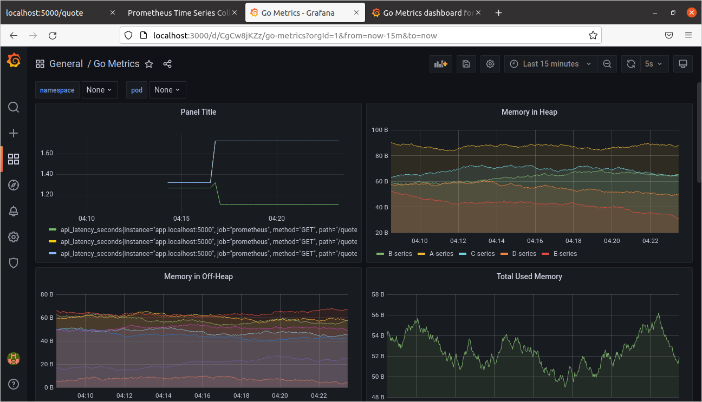Share the Go Metrics dashboard

[167, 64]
